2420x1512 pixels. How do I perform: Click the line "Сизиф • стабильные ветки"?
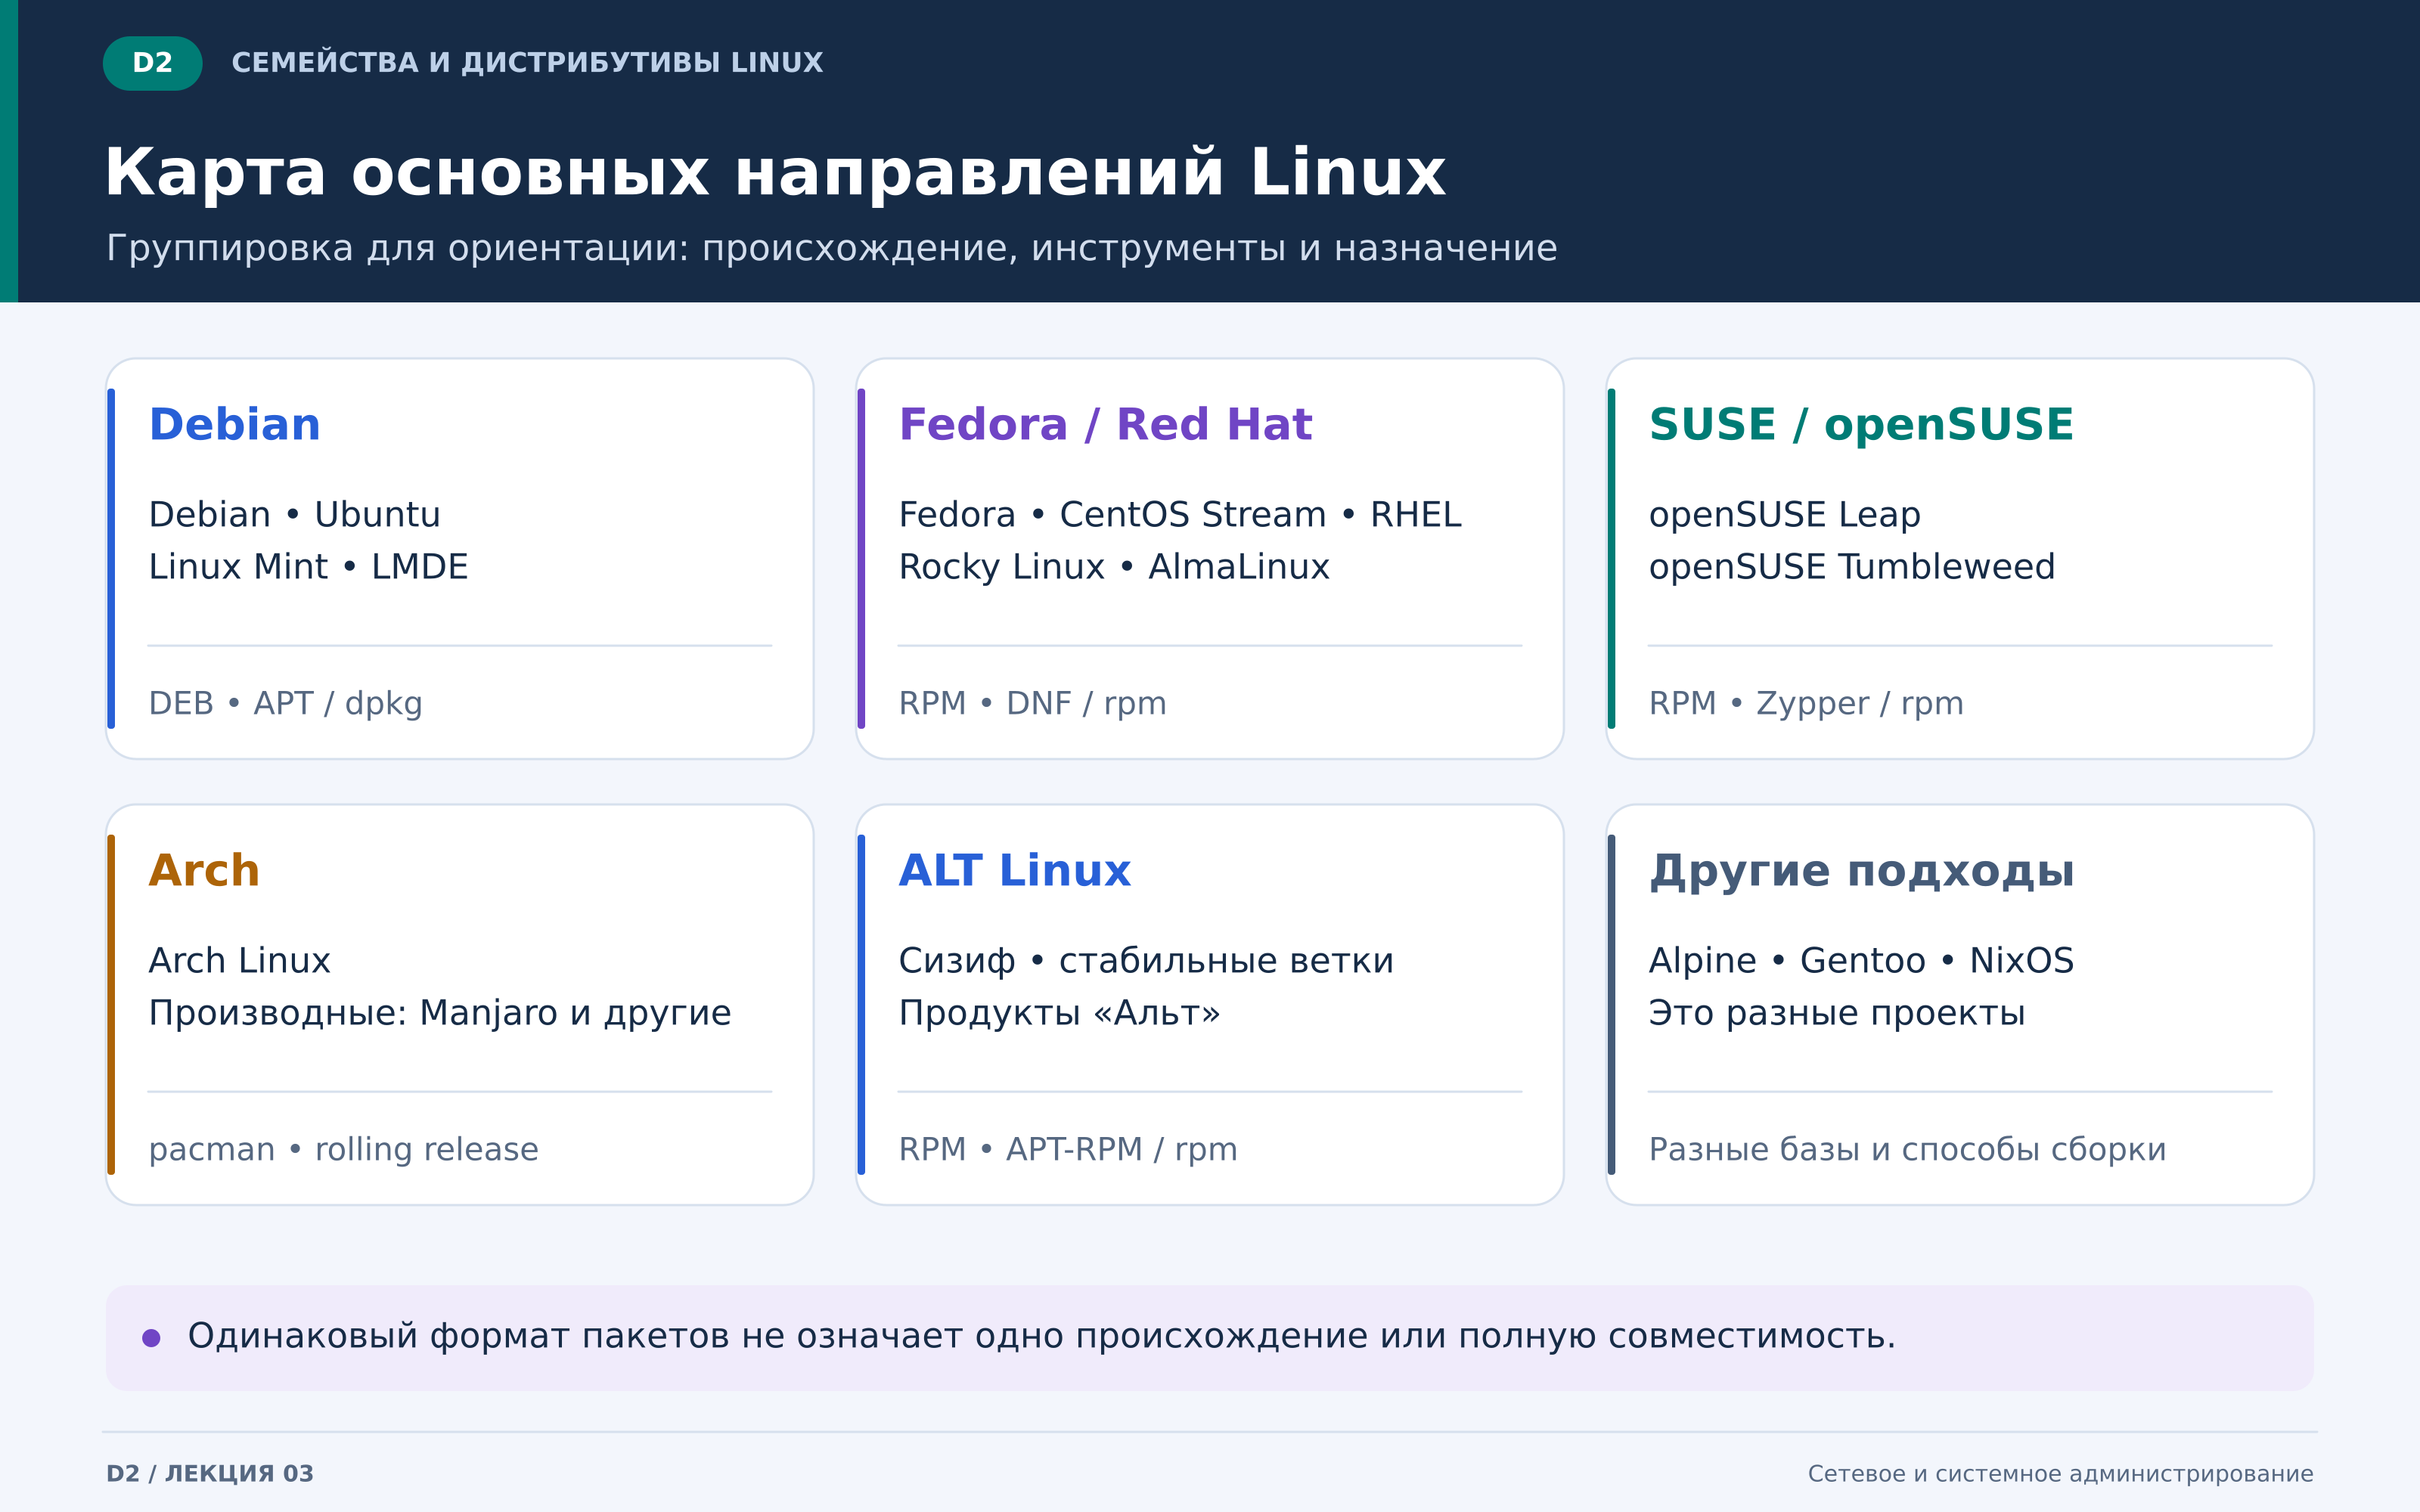(1146, 961)
